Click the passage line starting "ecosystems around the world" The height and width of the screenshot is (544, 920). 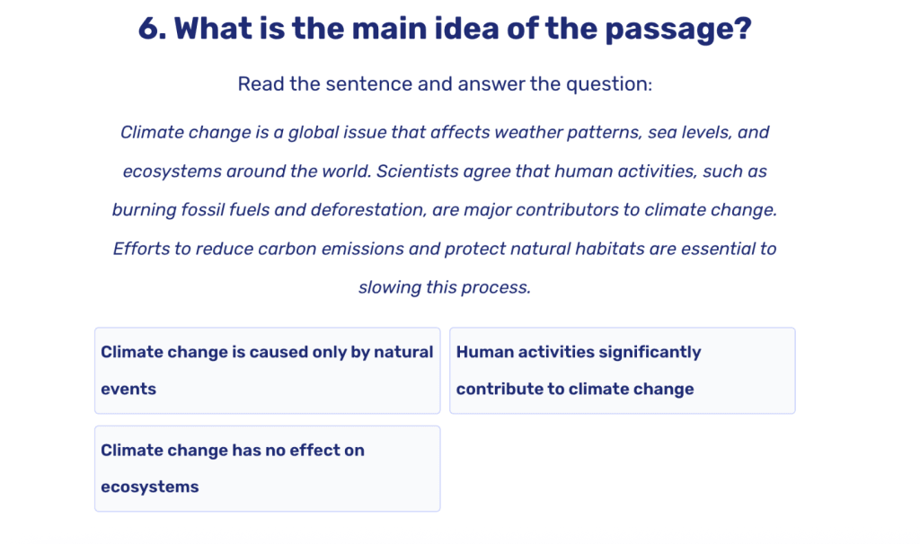[x=445, y=171]
